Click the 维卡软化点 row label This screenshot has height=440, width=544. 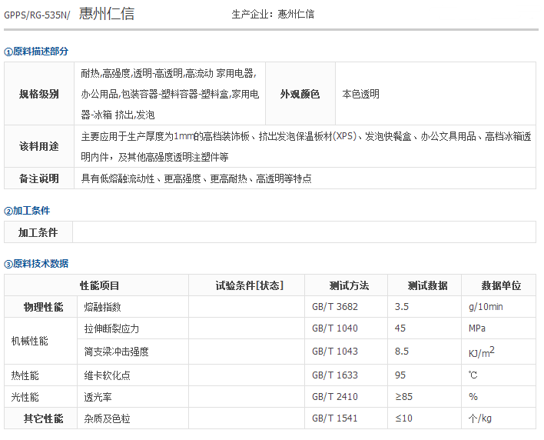point(107,375)
